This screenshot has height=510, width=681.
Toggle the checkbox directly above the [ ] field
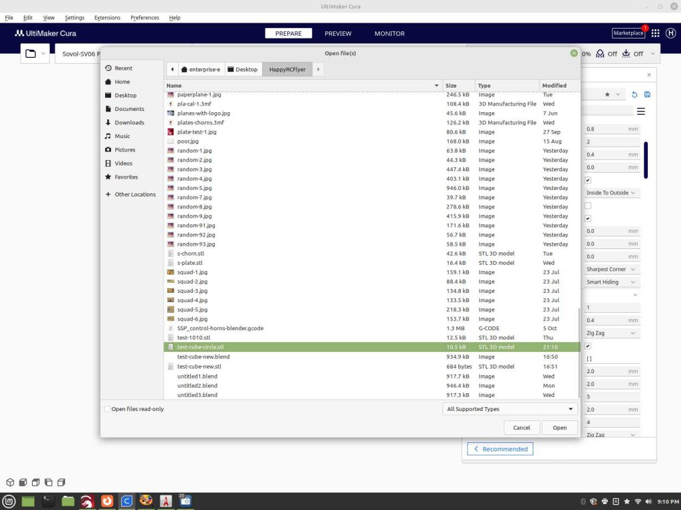point(588,346)
